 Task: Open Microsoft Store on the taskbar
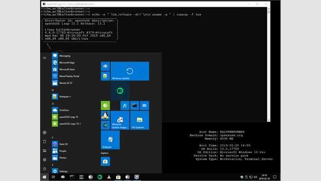(x=118, y=177)
